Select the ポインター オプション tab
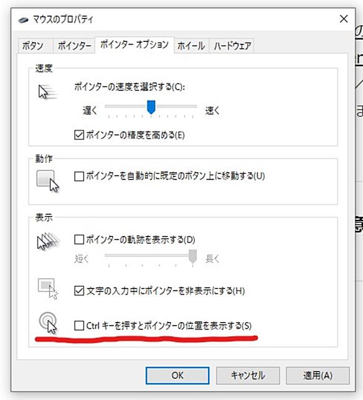The height and width of the screenshot is (400, 363). click(x=134, y=45)
